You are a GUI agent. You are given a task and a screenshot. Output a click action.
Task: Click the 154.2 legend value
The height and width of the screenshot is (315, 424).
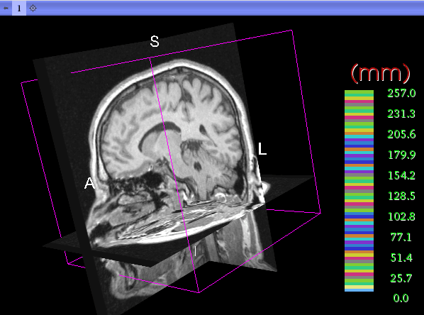point(401,175)
